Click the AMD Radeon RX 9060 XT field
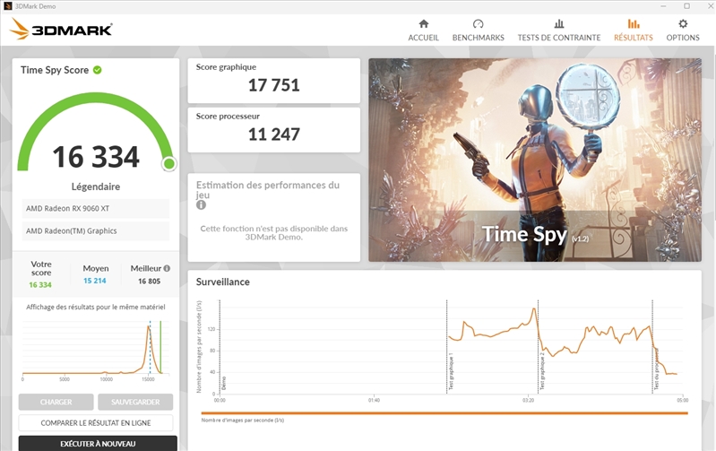The height and width of the screenshot is (451, 716). click(x=96, y=209)
